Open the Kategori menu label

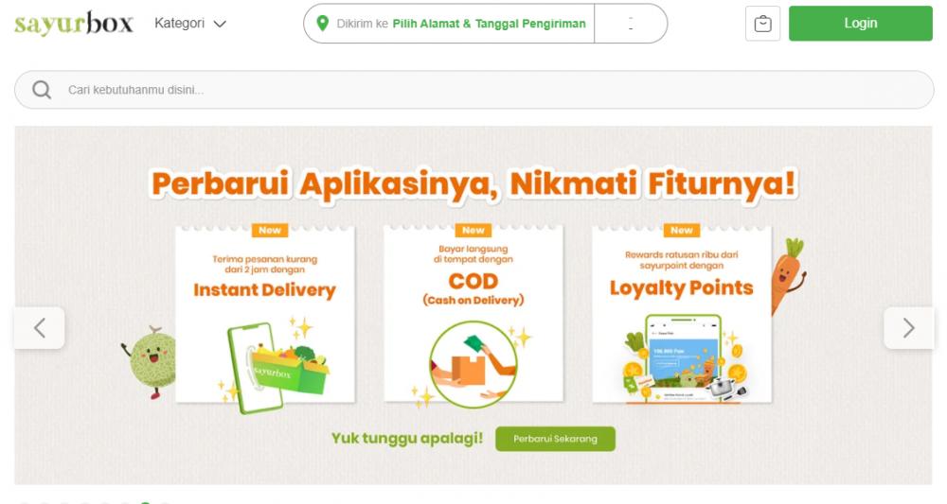179,23
